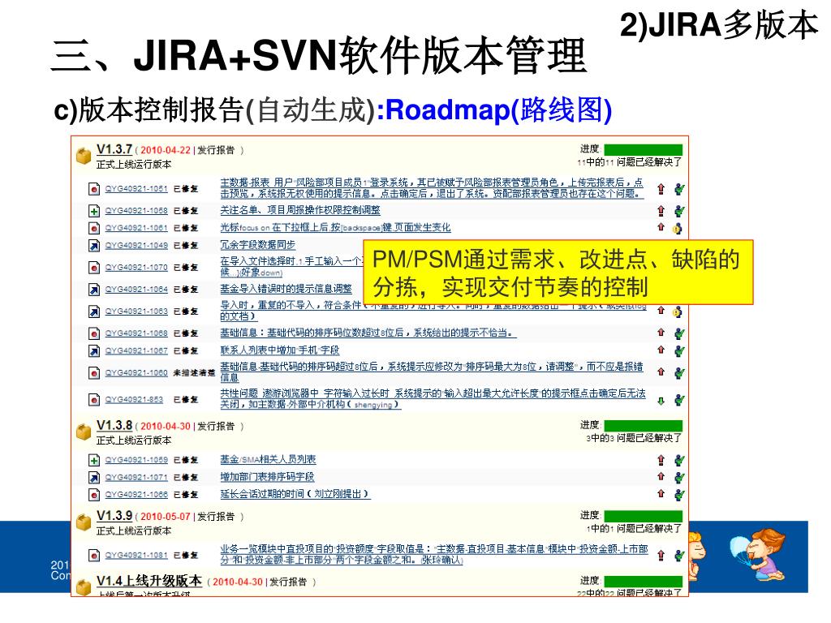Click the yellow status icon on row QYG40921-1063
The height and width of the screenshot is (623, 831).
point(678,312)
